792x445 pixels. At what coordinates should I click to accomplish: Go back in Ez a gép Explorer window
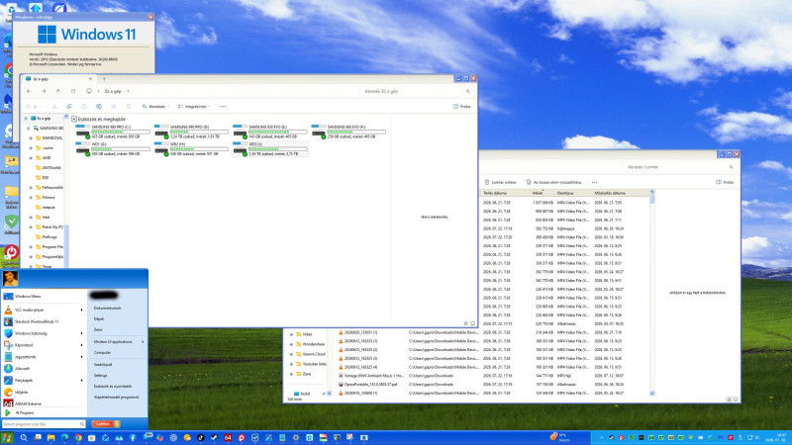[x=29, y=91]
